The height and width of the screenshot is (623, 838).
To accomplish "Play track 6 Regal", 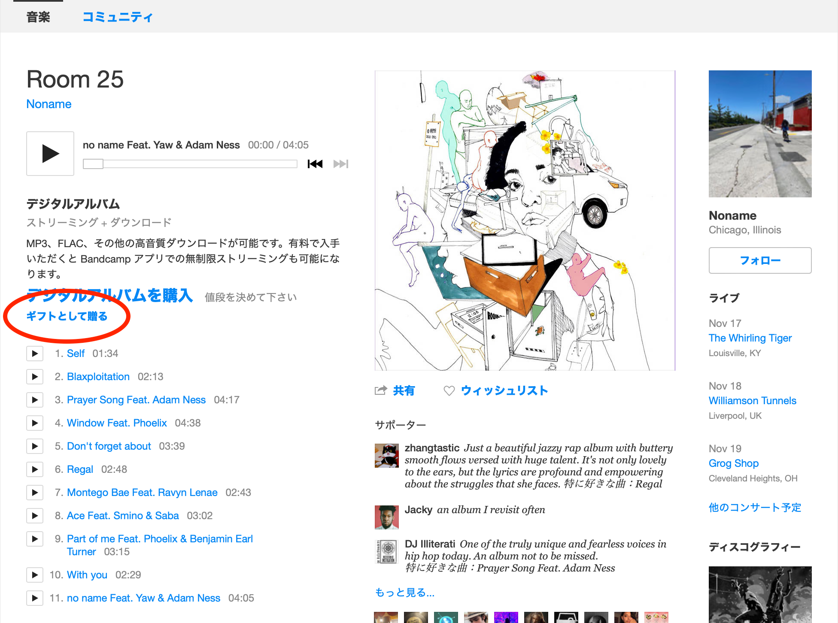I will (35, 469).
